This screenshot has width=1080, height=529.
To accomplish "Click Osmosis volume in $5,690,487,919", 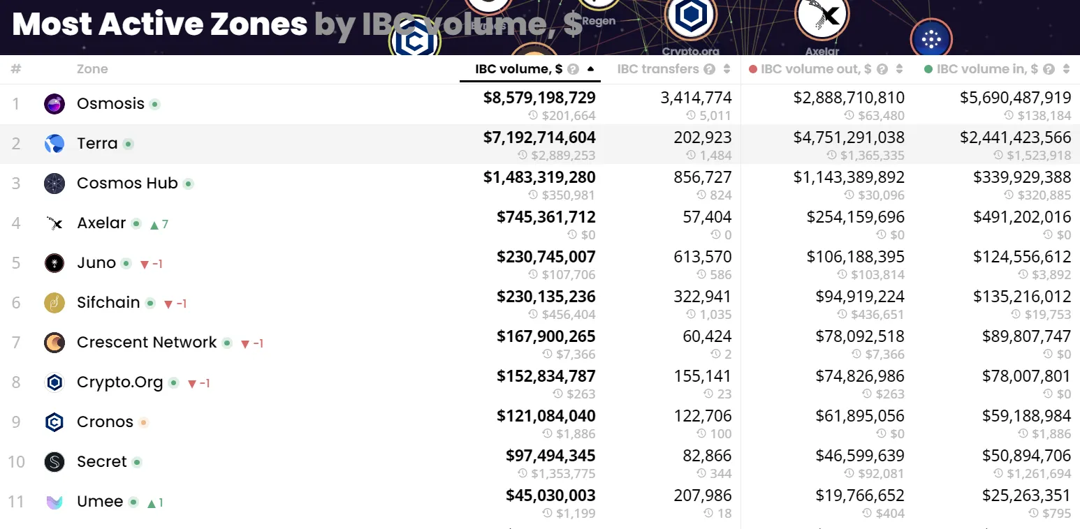I will 1015,98.
